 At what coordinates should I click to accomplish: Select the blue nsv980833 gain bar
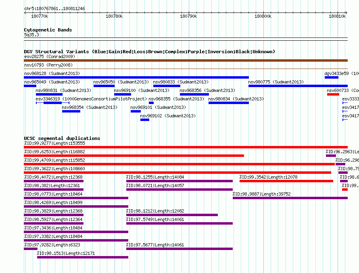coord(167,86)
